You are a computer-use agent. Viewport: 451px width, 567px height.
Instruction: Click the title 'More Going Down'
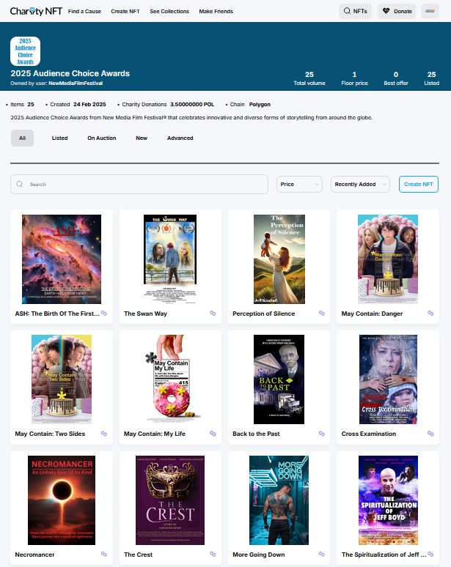(x=259, y=555)
